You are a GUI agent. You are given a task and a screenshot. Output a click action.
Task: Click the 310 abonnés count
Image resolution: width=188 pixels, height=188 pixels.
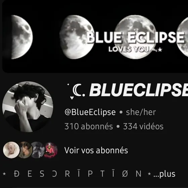89,126
